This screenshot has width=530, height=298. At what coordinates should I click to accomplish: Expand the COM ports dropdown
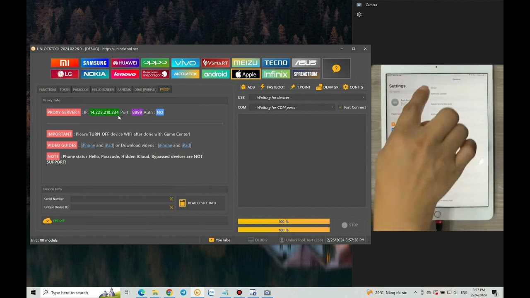click(x=292, y=107)
